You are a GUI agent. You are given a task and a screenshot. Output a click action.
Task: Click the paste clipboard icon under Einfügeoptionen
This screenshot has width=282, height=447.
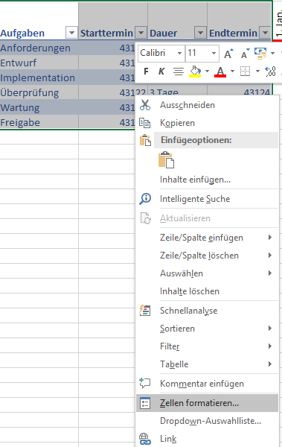(x=167, y=159)
